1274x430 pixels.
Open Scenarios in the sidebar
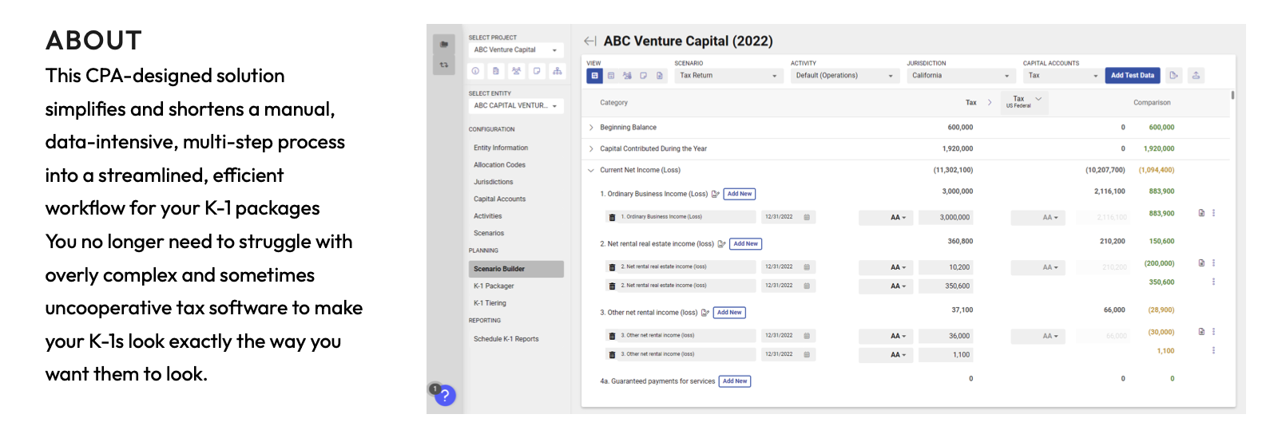[x=489, y=234]
